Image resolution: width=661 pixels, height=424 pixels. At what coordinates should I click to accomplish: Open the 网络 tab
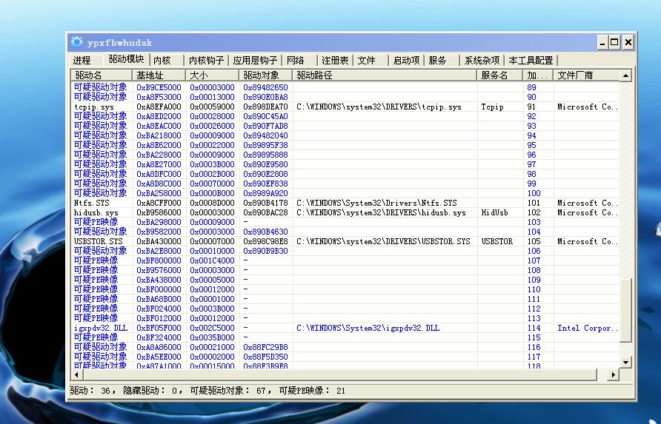(295, 60)
